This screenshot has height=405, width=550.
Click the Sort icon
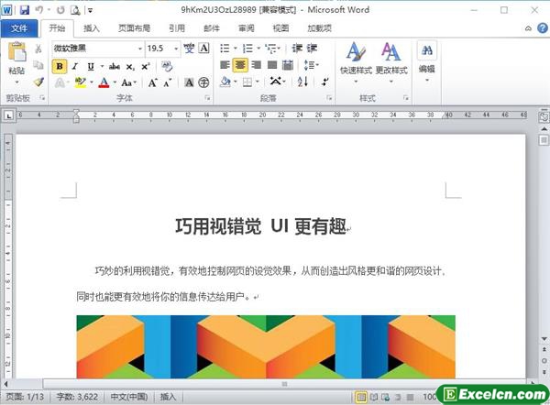(x=302, y=82)
